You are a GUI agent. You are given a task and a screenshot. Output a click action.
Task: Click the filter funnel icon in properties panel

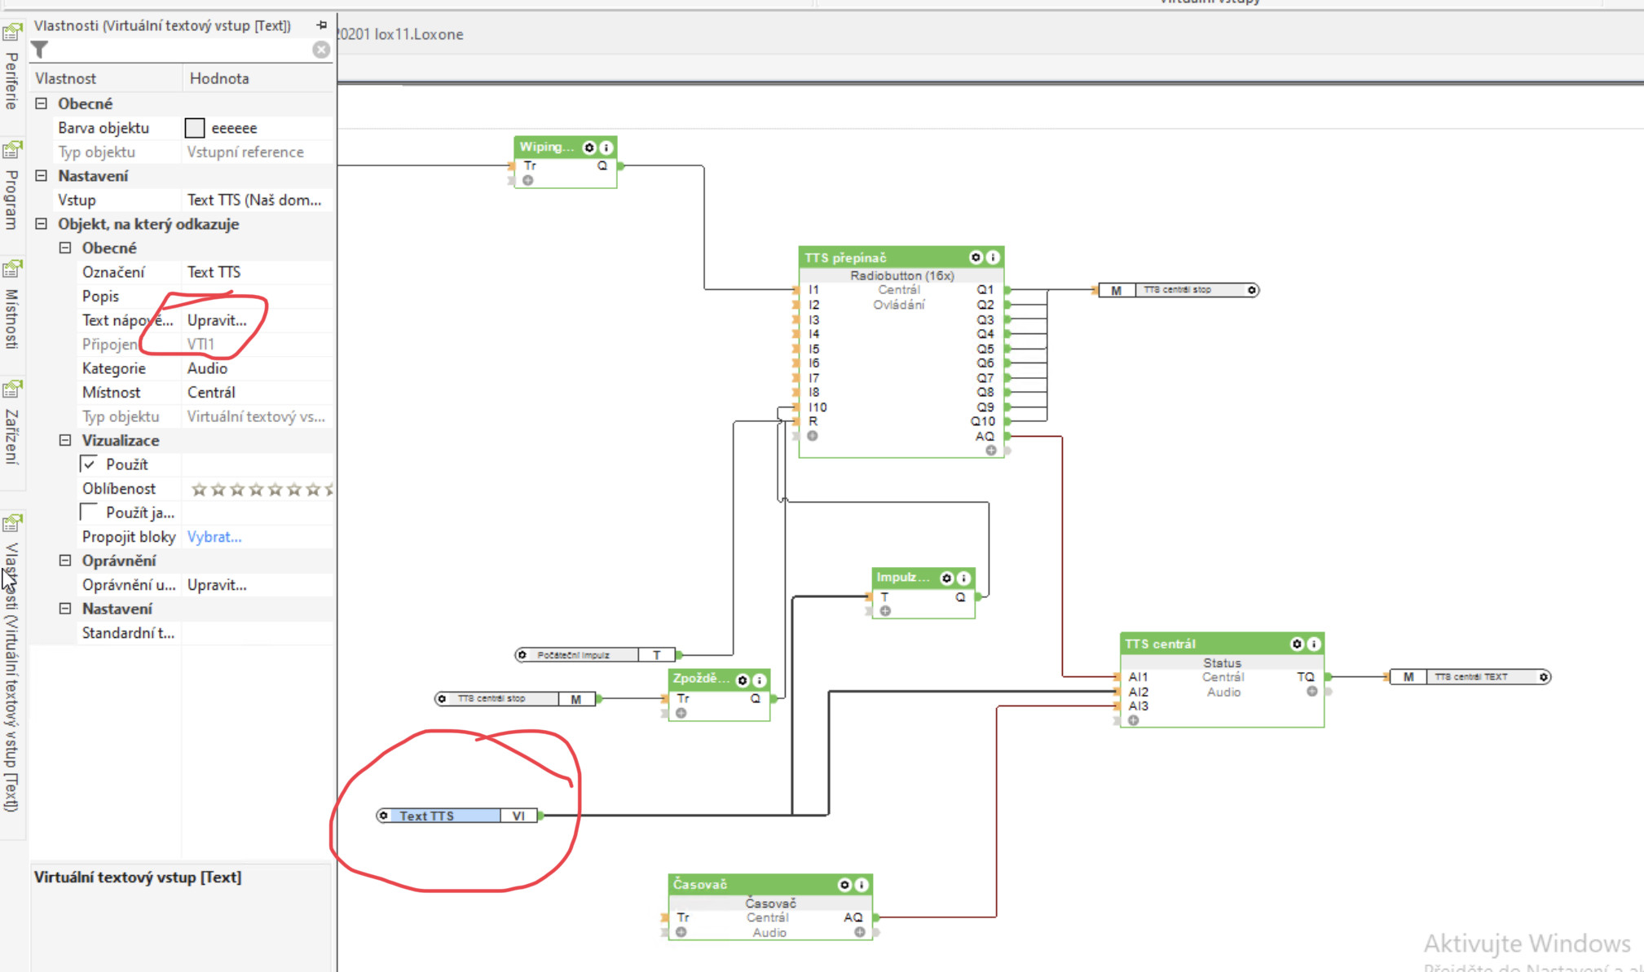[x=40, y=51]
